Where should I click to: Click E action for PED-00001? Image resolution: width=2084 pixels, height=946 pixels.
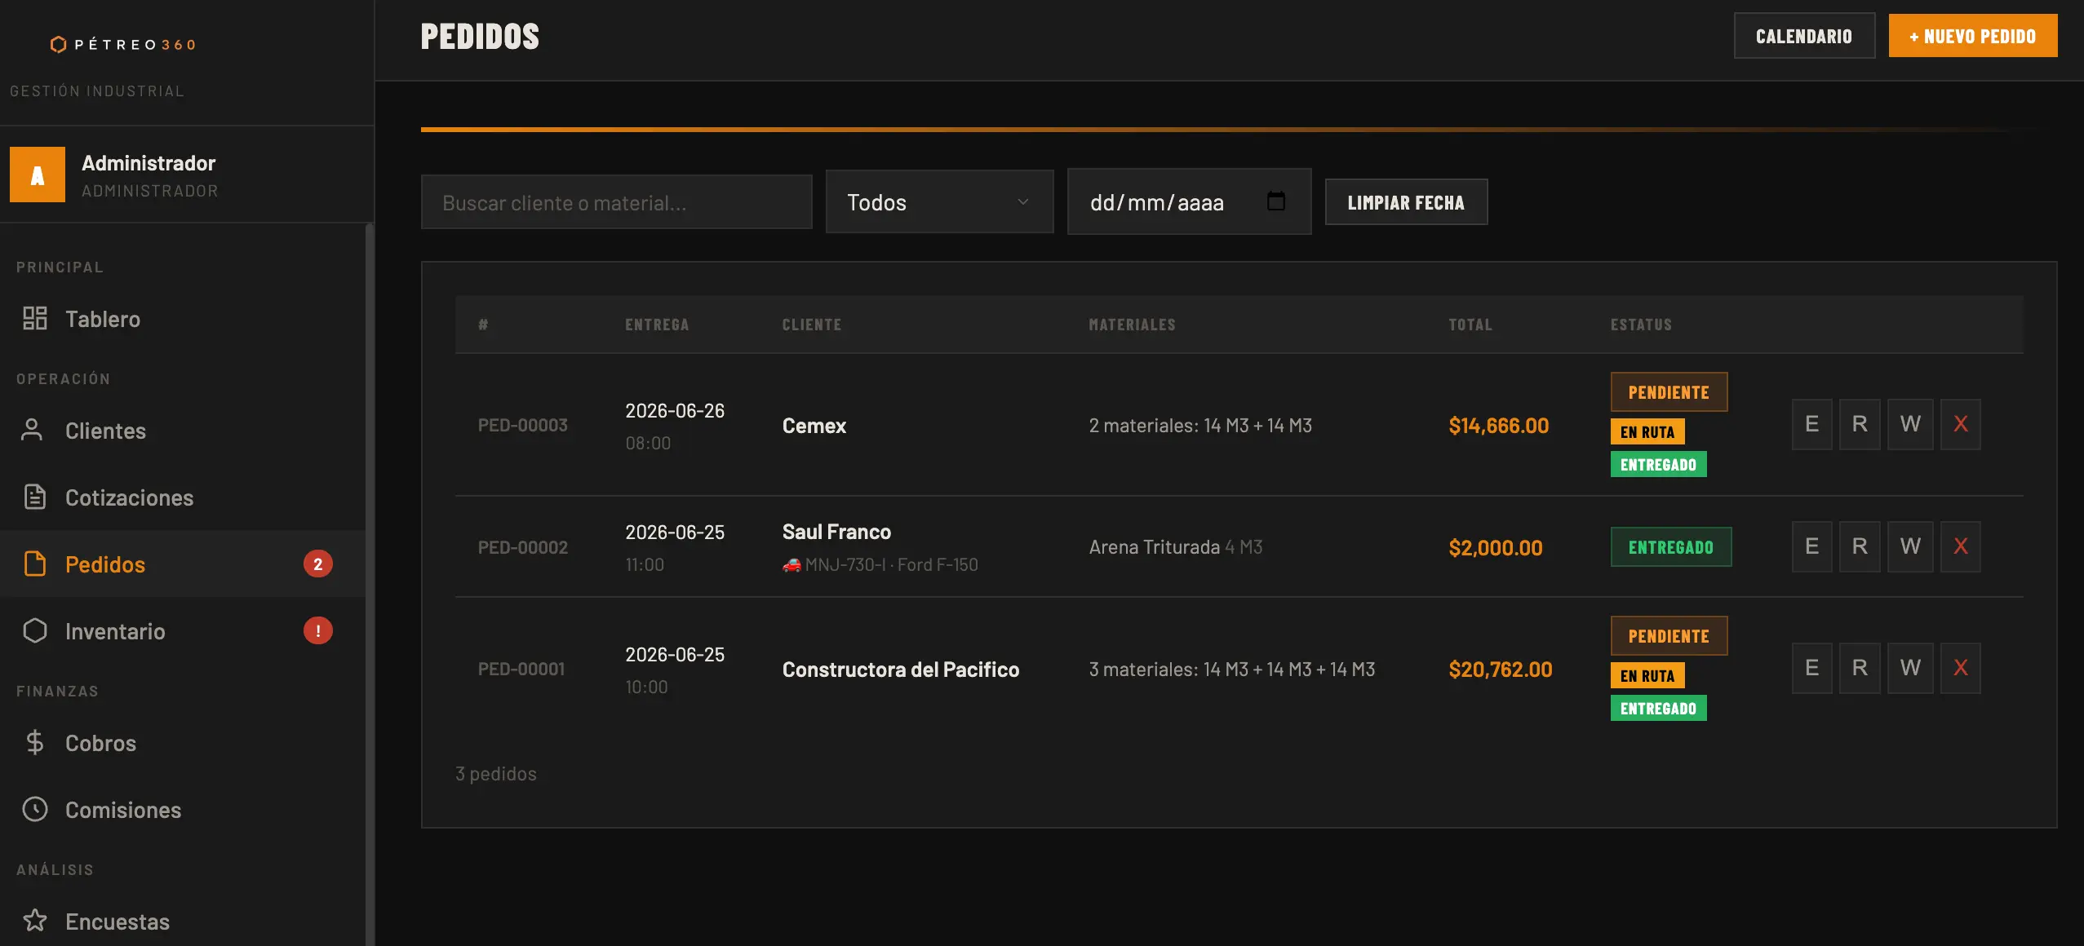click(x=1811, y=668)
